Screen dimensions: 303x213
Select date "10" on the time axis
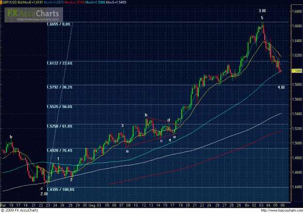(x=136, y=205)
